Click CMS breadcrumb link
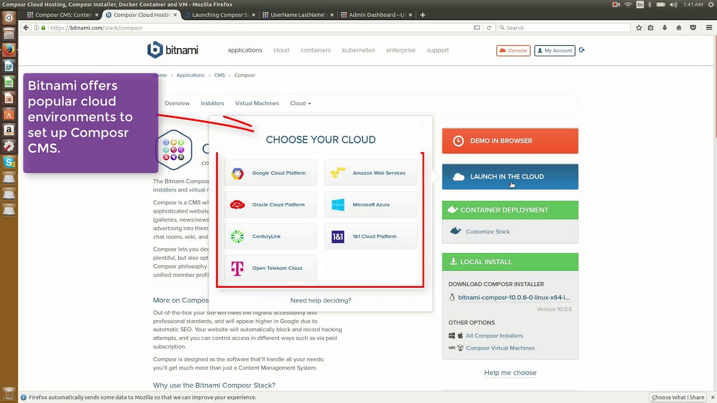 coord(220,75)
